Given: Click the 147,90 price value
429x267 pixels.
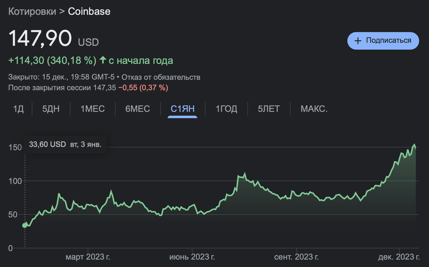Looking at the screenshot, I should click(40, 38).
